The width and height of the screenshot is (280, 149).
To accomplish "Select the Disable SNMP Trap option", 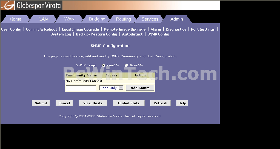I will (x=126, y=65).
